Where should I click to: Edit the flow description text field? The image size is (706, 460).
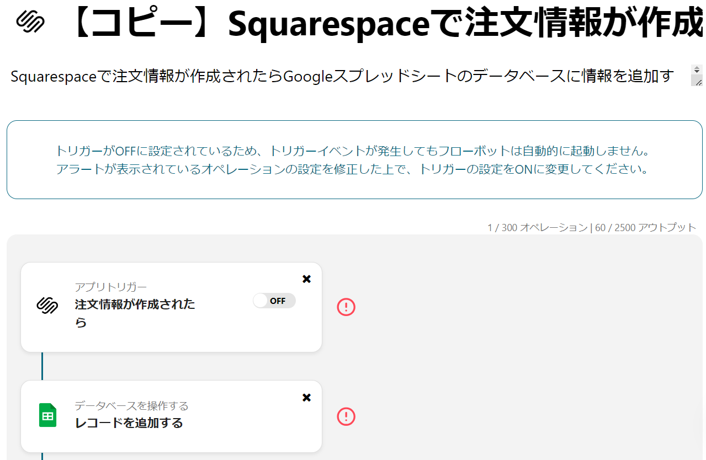[349, 76]
